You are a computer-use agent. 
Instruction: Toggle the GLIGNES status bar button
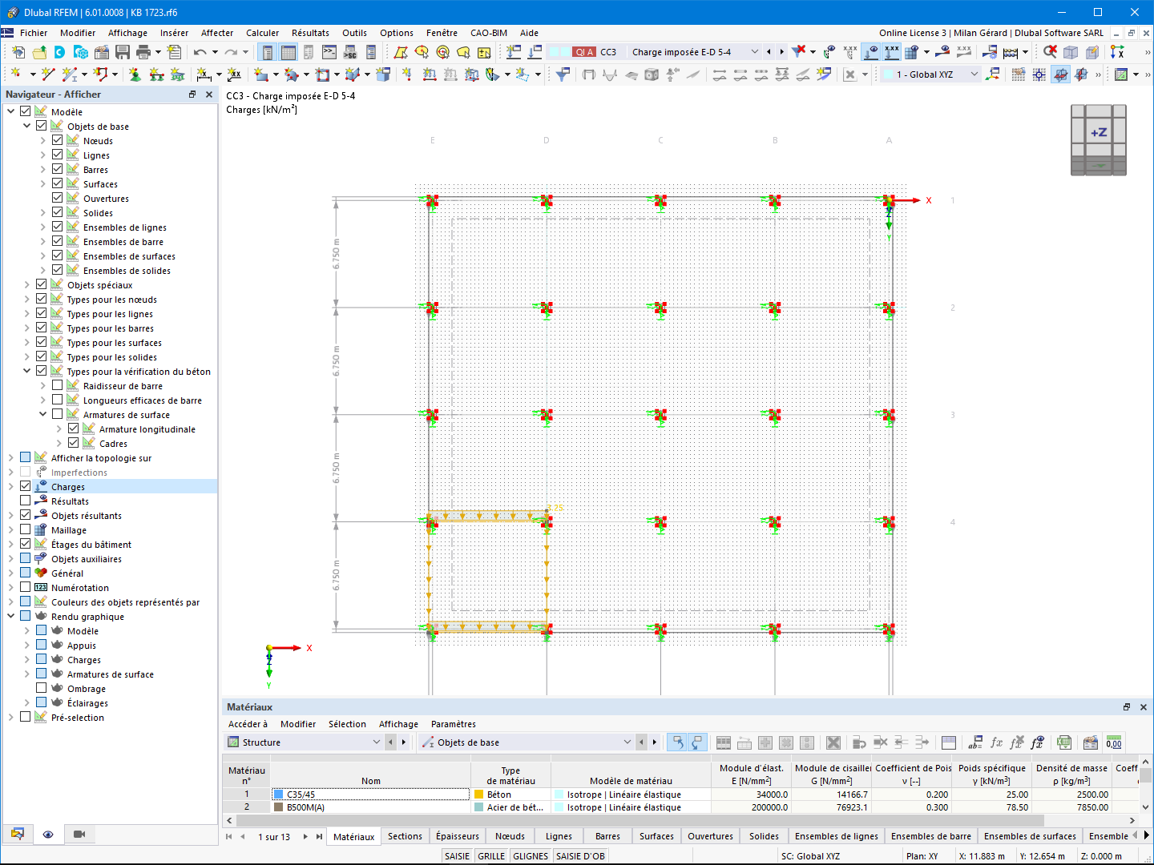(531, 856)
